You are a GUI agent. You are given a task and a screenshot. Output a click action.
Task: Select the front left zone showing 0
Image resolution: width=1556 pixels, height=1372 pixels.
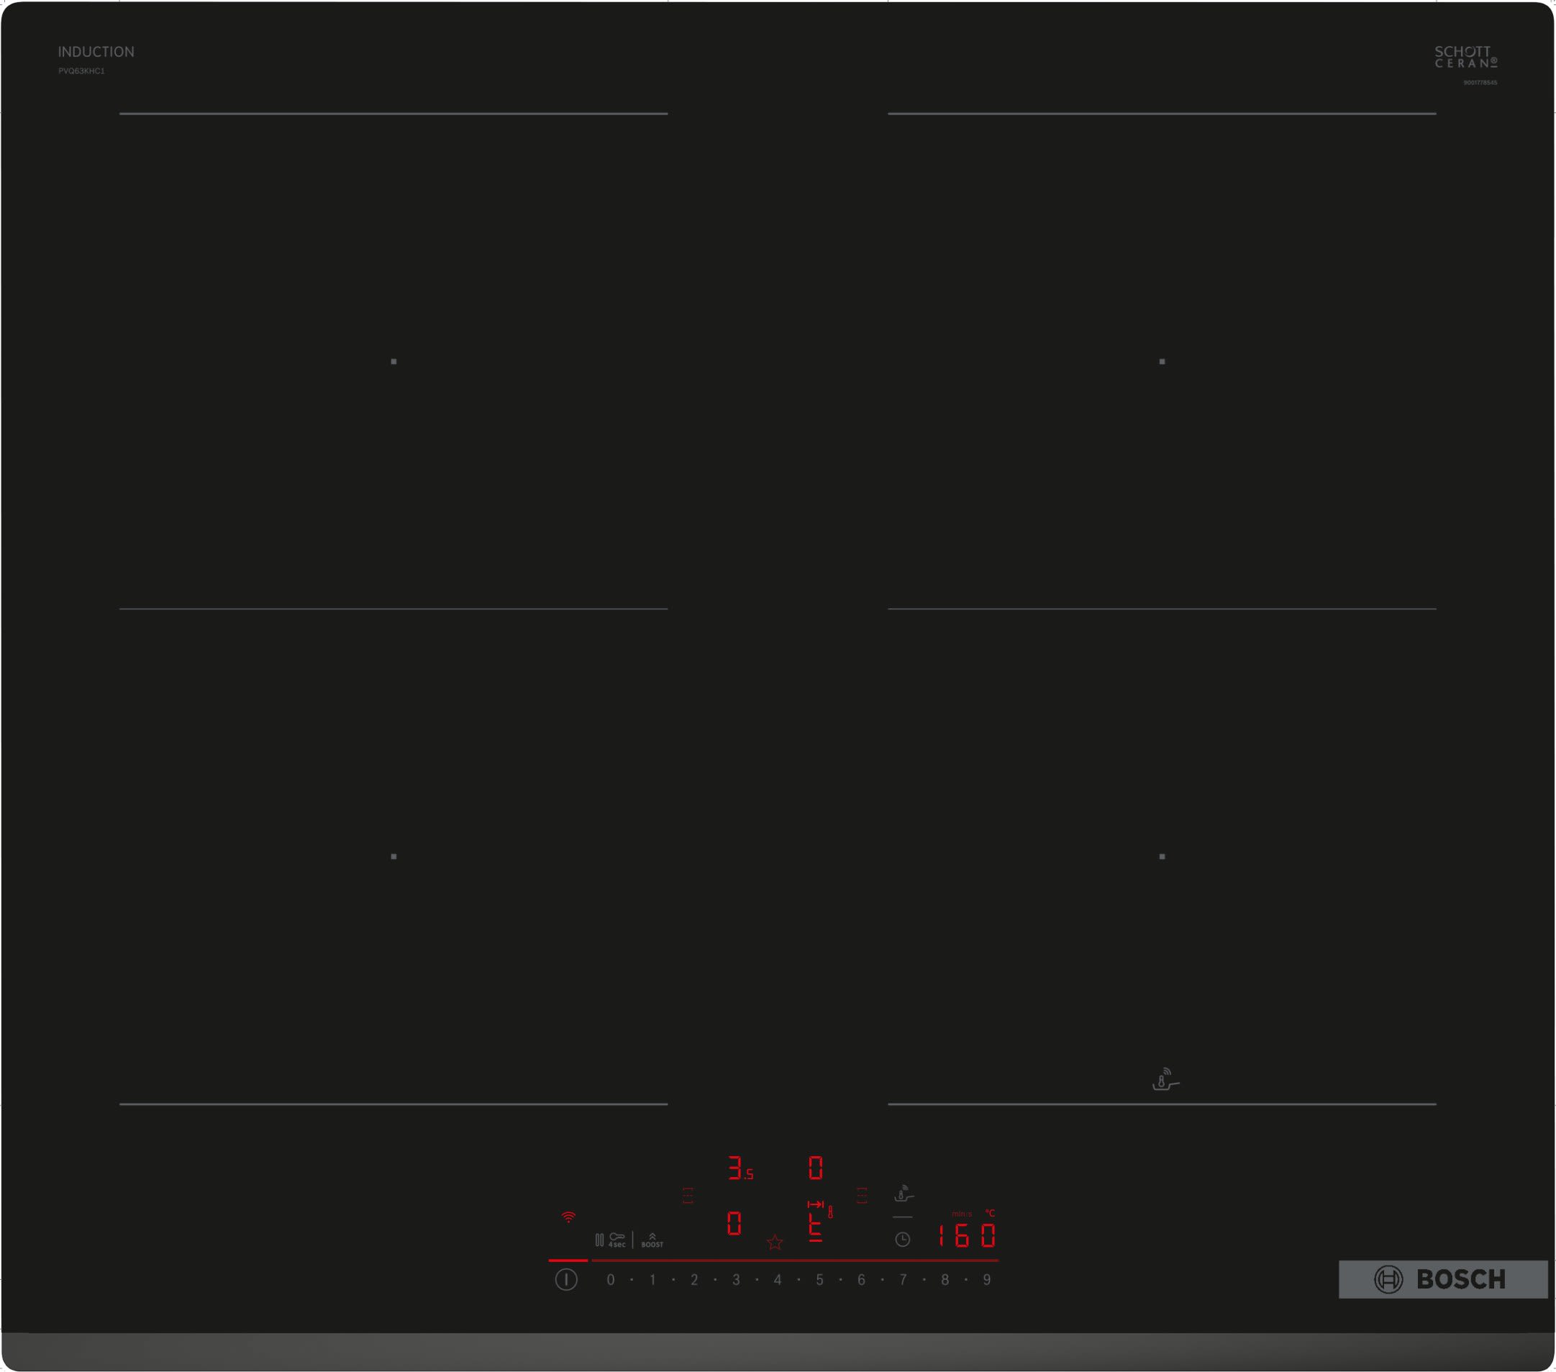[x=734, y=1224]
